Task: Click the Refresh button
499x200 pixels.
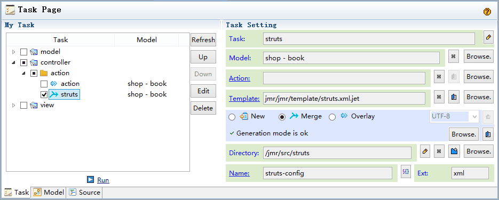Action: pyautogui.click(x=203, y=40)
